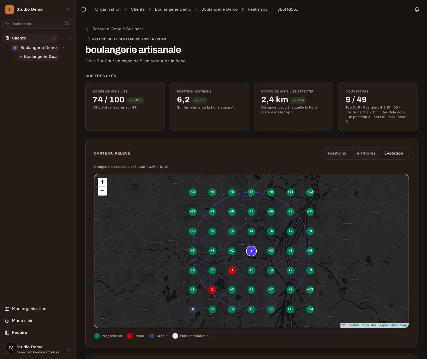Click the Clients building icon in sidebar

[x=7, y=38]
